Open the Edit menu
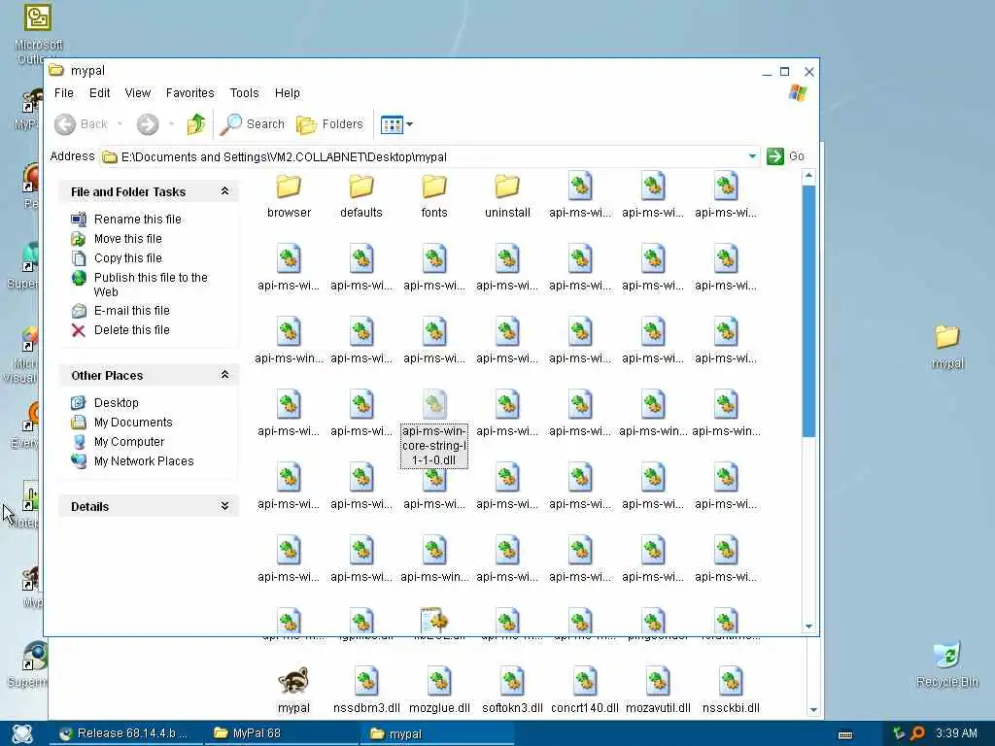The height and width of the screenshot is (746, 995). pyautogui.click(x=100, y=92)
